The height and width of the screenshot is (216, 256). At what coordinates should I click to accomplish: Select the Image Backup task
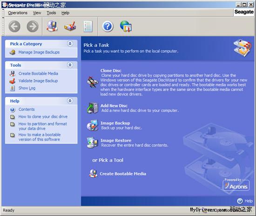coord(115,123)
